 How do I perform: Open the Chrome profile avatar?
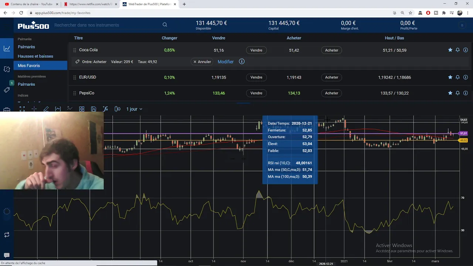(460, 13)
